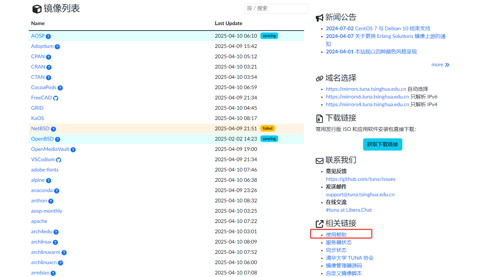Open the adobe-fonts mirror link
This screenshot has width=479, height=277.
tap(45, 170)
